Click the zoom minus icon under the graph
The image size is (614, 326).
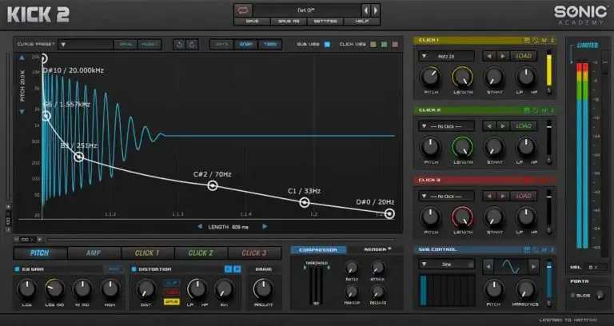coord(16,240)
